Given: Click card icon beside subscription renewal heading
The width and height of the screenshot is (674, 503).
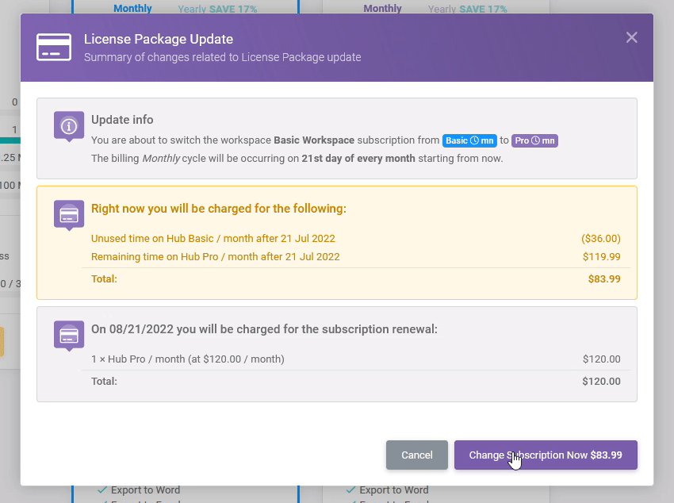Looking at the screenshot, I should (69, 335).
